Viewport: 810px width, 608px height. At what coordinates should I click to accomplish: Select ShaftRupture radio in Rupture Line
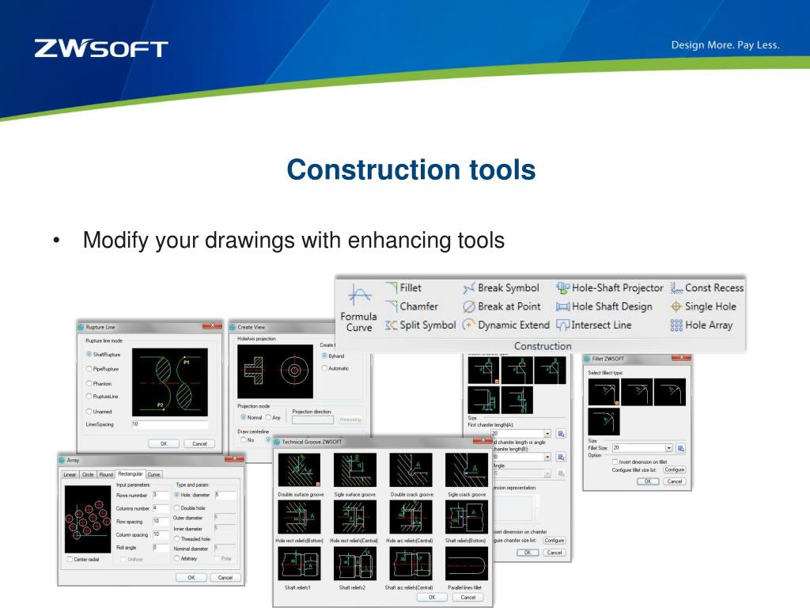coord(89,355)
